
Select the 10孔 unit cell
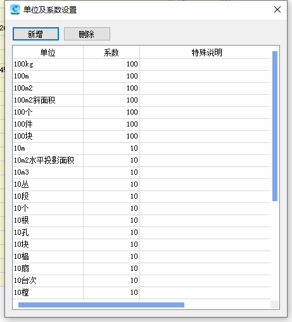[48, 233]
